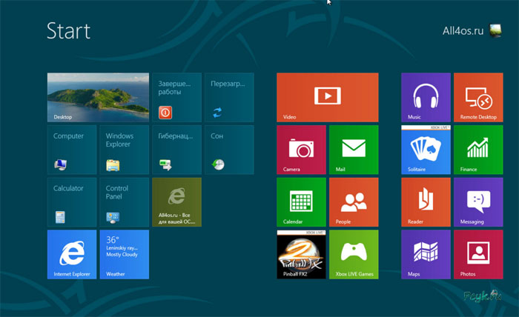
Task: Launch the Перезагрузка restart tile
Action: tap(229, 98)
